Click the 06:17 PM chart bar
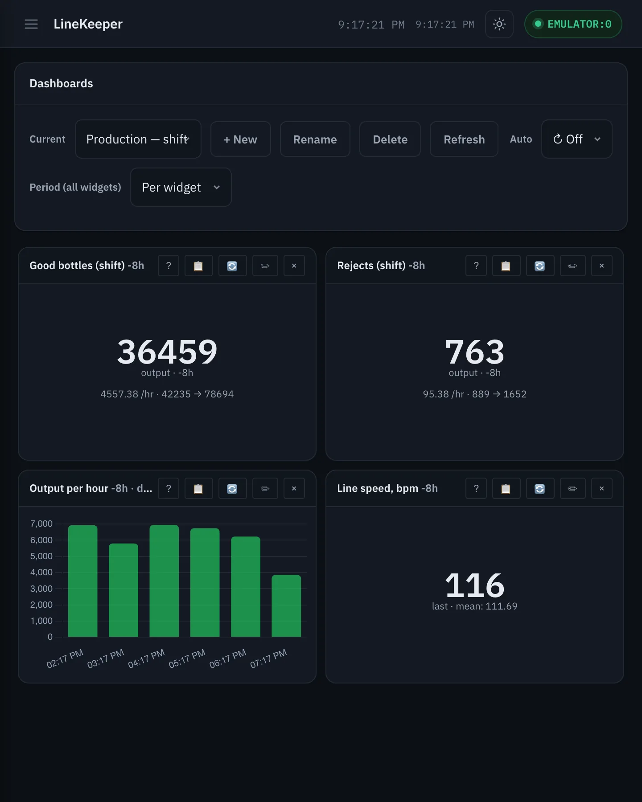The image size is (642, 802). 246,586
